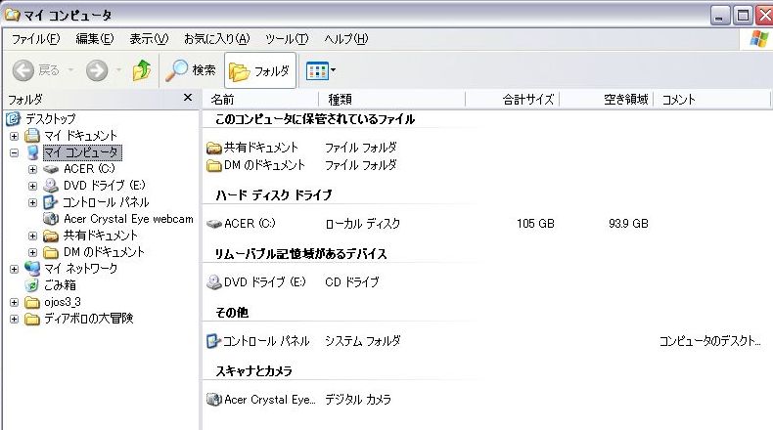Sort by 合計サイズ column header
The image size is (773, 430).
pyautogui.click(x=512, y=100)
